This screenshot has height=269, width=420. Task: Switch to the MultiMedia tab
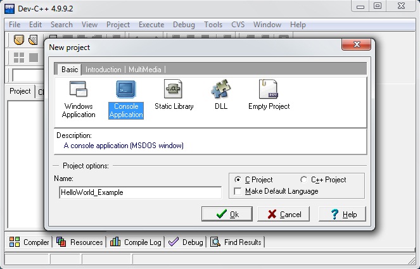coord(145,70)
